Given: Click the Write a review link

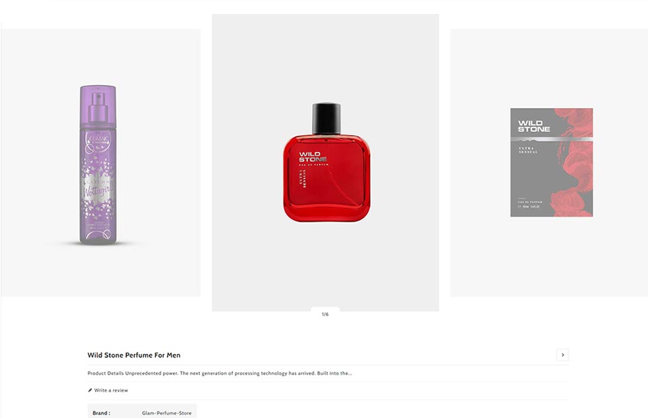Looking at the screenshot, I should pyautogui.click(x=111, y=390).
